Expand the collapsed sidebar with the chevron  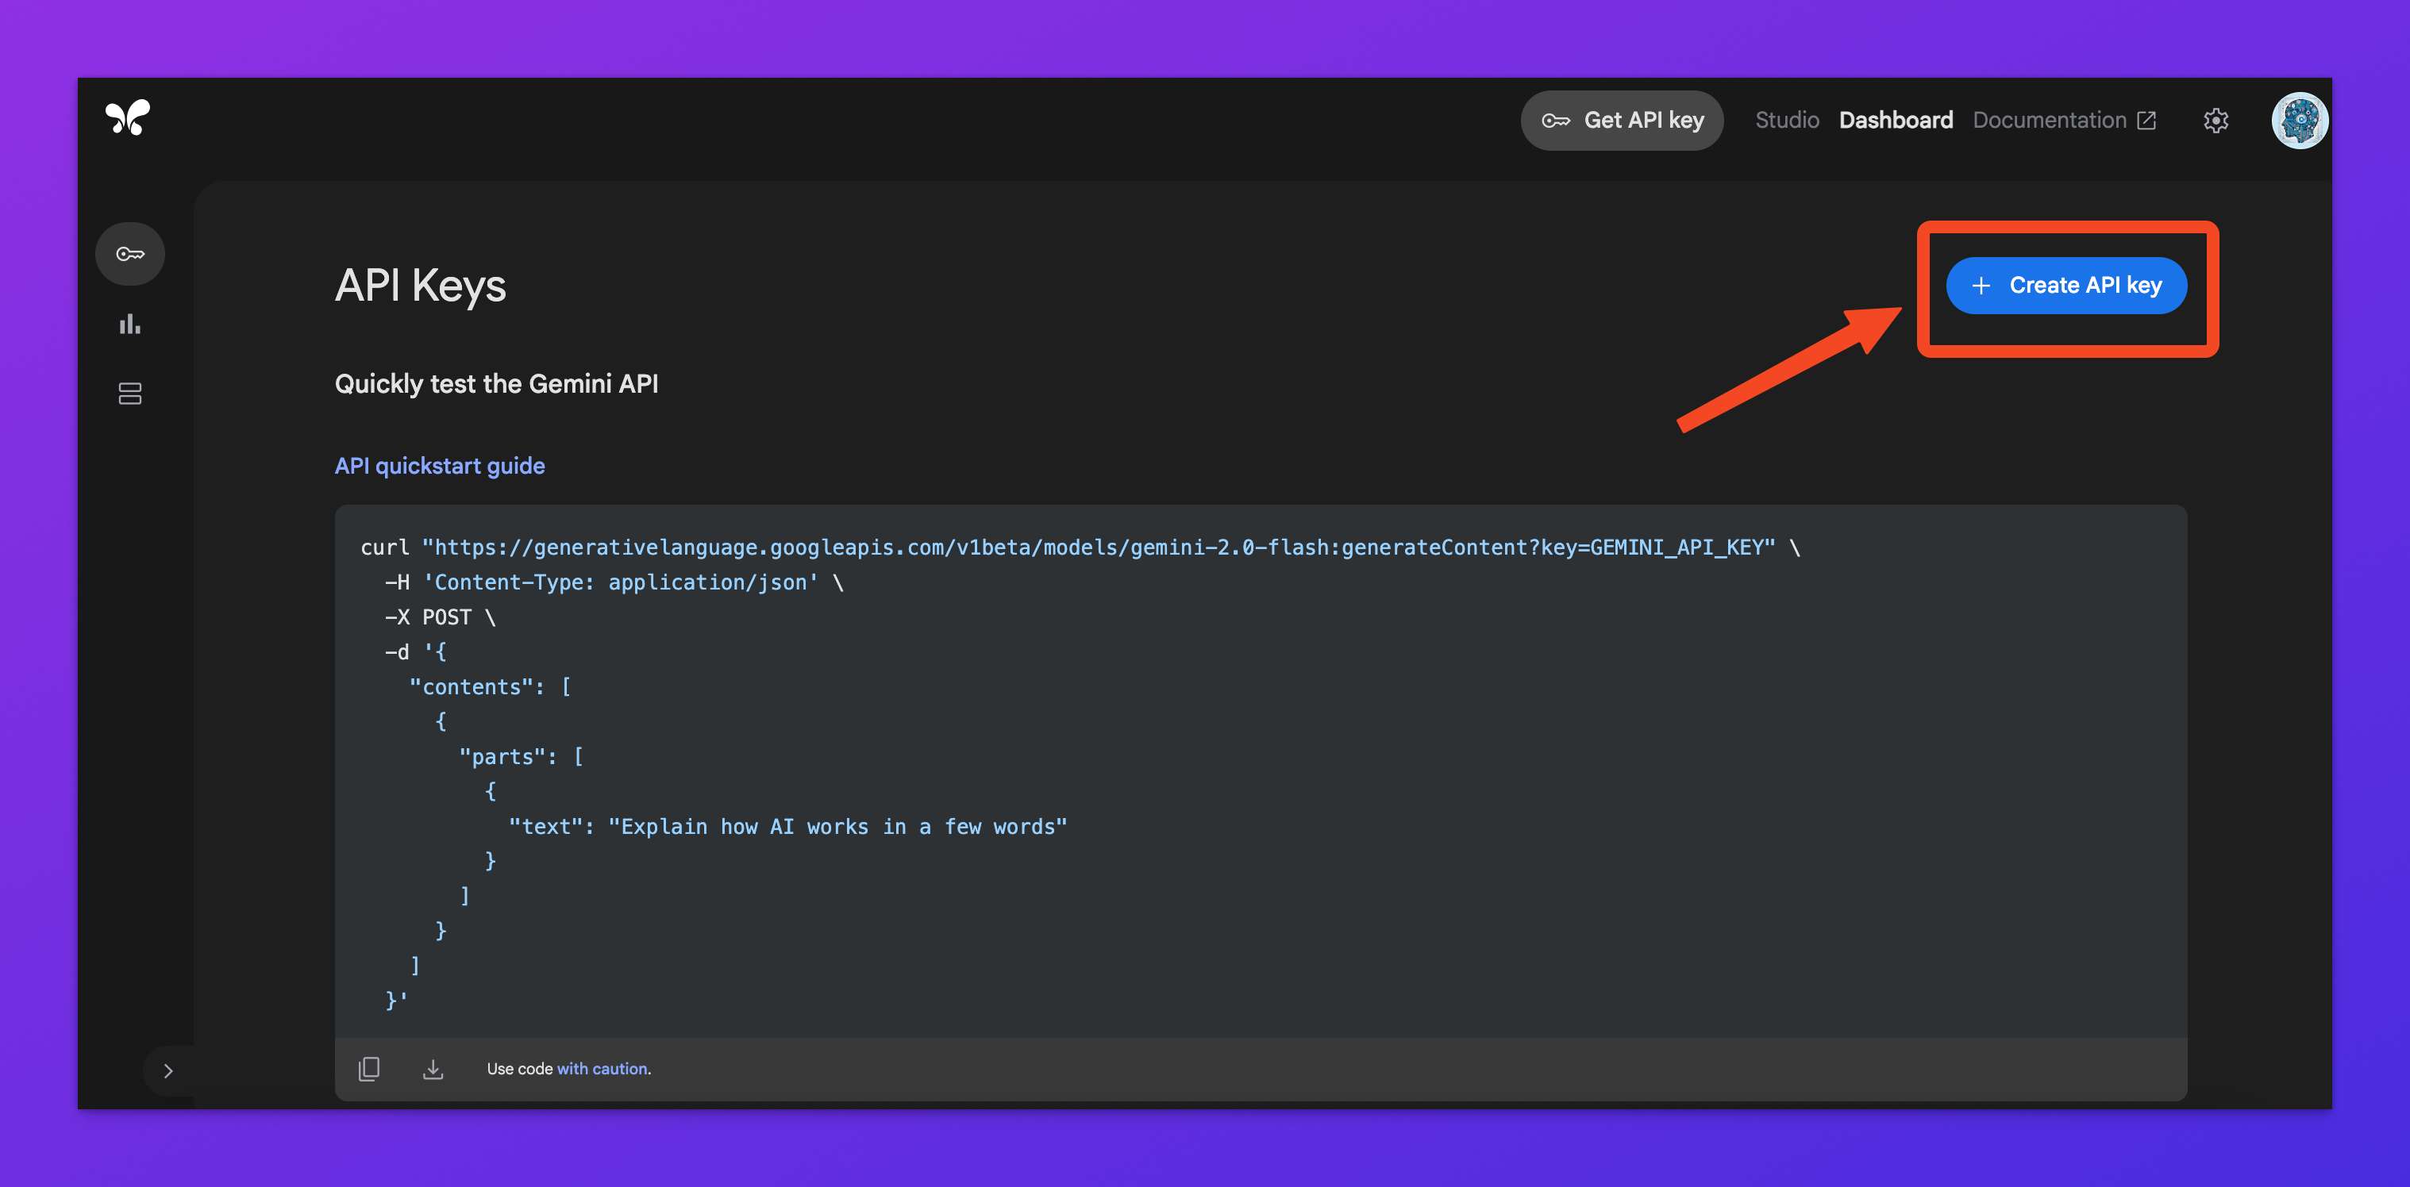point(168,1071)
